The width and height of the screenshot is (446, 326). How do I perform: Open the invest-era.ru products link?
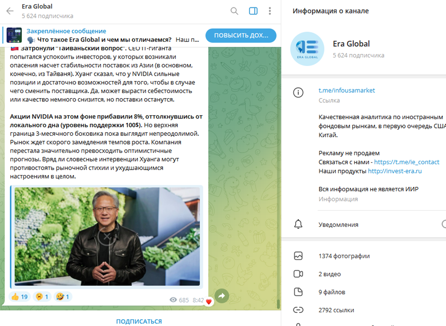[x=395, y=171]
